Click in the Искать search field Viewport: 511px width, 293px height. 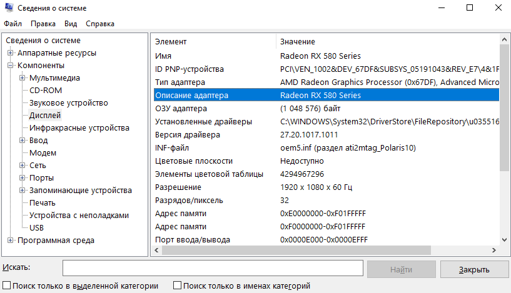click(x=213, y=268)
